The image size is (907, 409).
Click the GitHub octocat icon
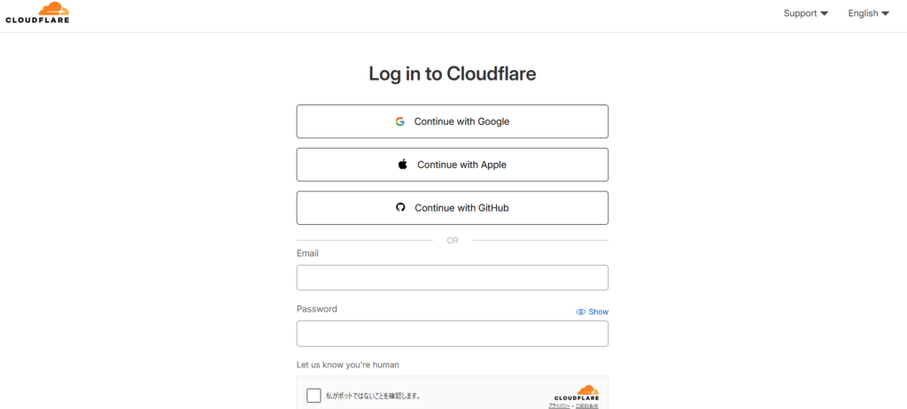click(x=400, y=208)
